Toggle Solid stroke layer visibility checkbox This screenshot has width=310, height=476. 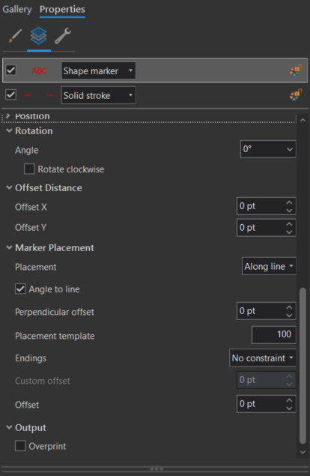click(11, 94)
